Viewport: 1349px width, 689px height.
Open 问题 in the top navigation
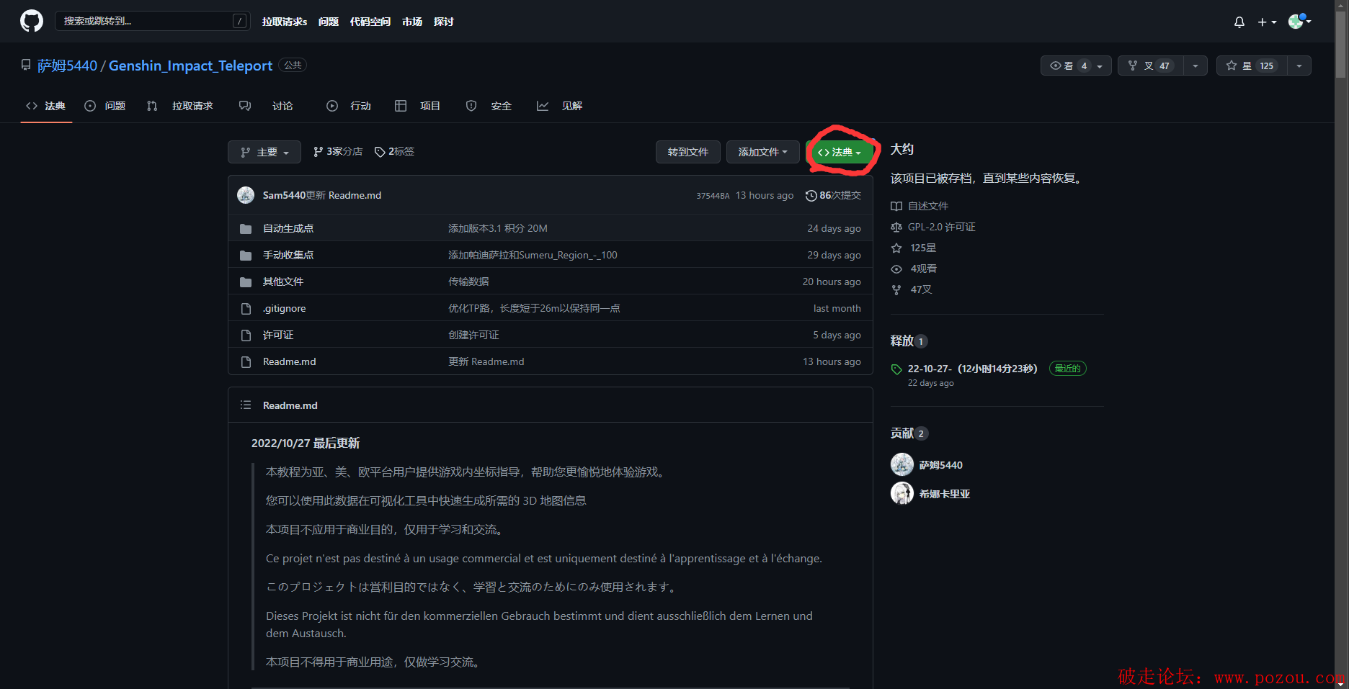[329, 22]
